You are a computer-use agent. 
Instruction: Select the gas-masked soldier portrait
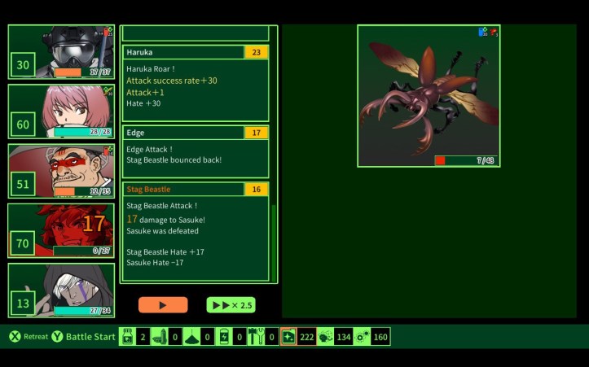point(62,52)
